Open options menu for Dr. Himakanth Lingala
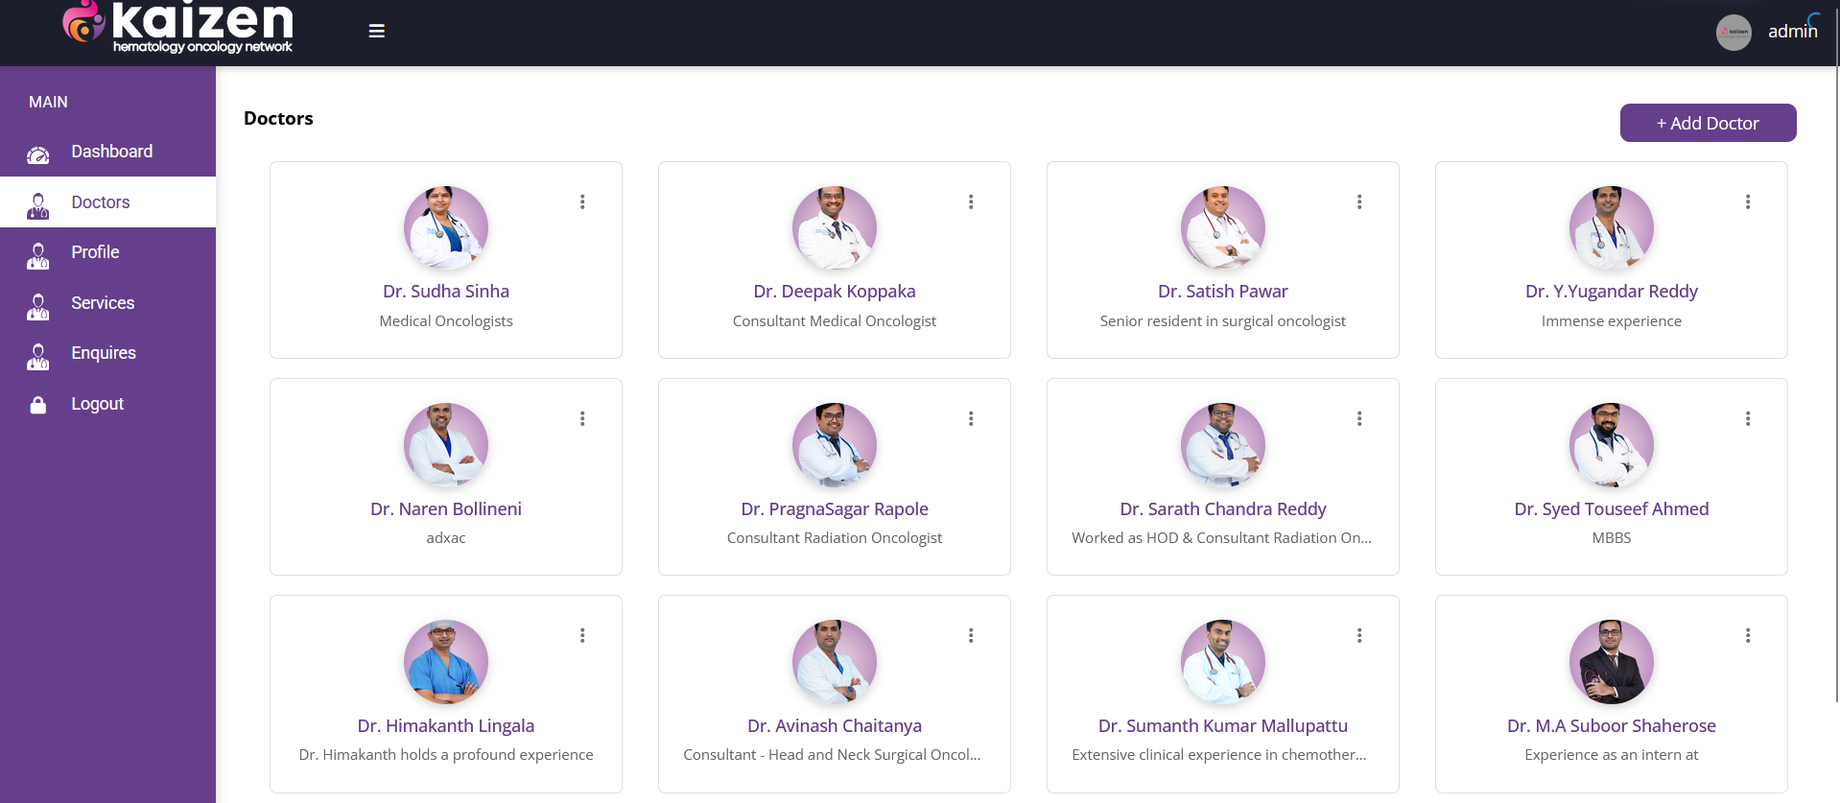The height and width of the screenshot is (803, 1840). point(582,635)
